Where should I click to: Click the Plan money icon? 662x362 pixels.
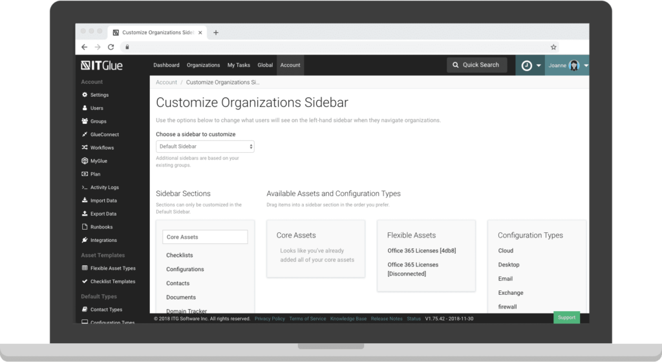(85, 174)
